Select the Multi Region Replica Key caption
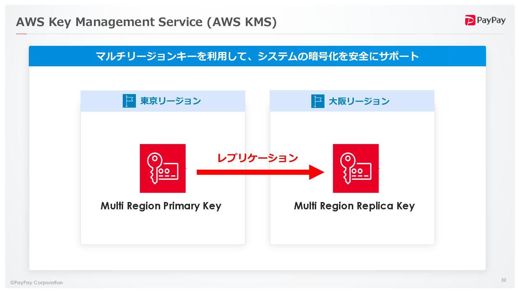The image size is (520, 293). (354, 206)
